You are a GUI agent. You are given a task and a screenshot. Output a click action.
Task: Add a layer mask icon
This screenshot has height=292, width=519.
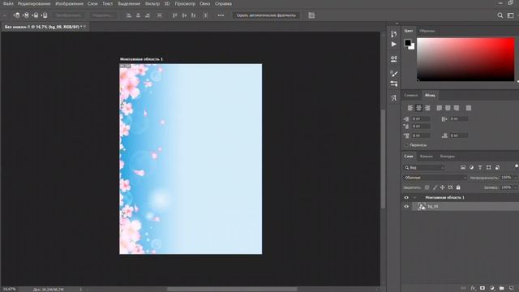(483, 289)
